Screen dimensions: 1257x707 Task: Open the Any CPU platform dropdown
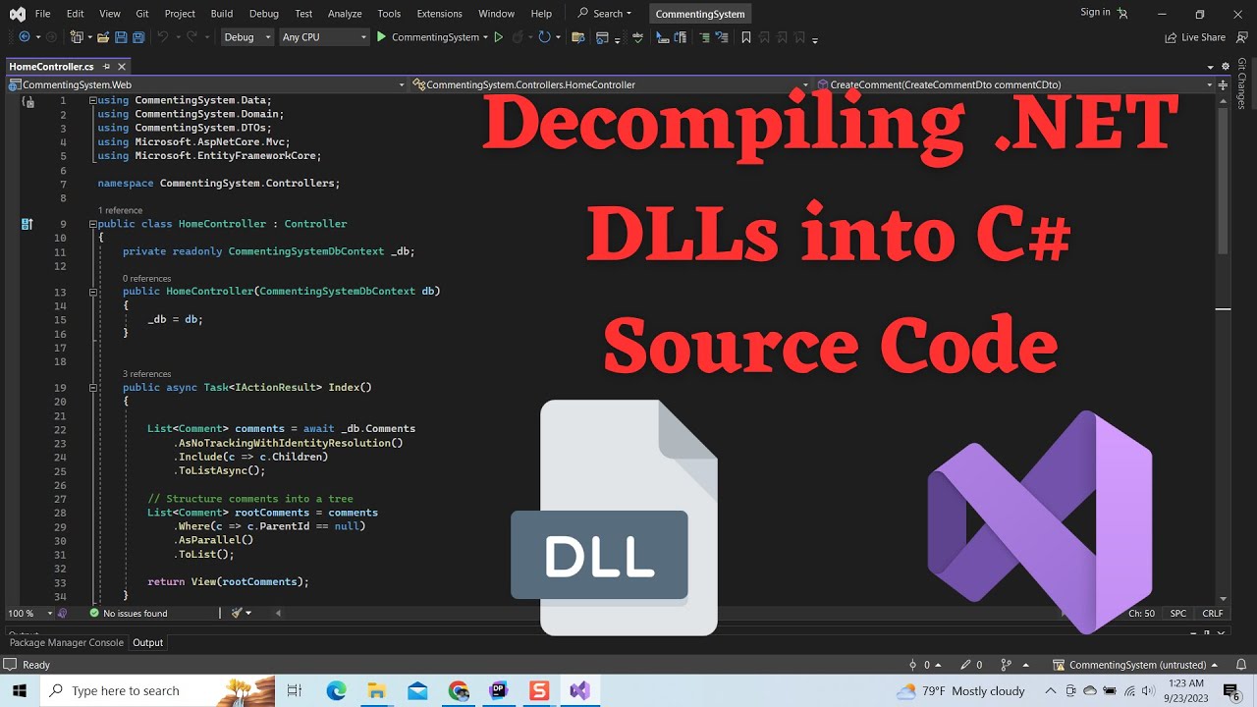pyautogui.click(x=323, y=37)
